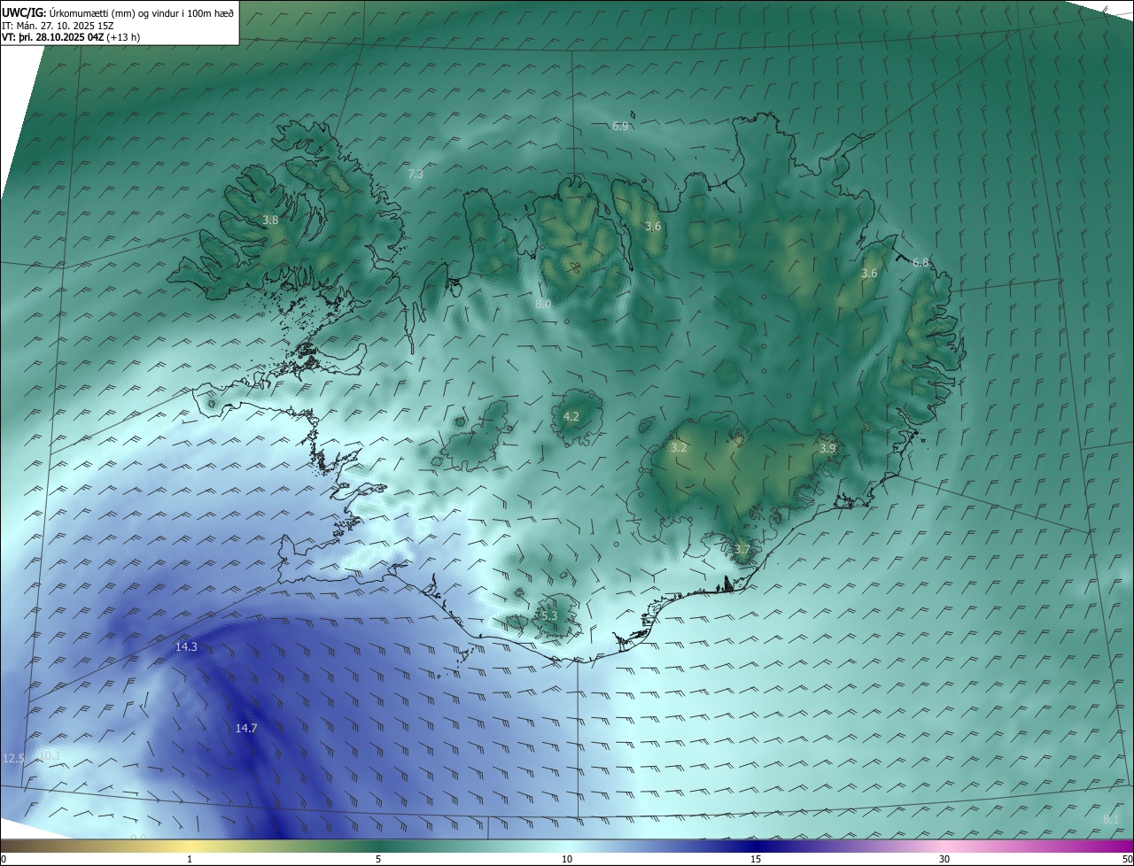1134x866 pixels.
Task: Select the 14.3 value off the southwest coast
Action: tap(186, 647)
